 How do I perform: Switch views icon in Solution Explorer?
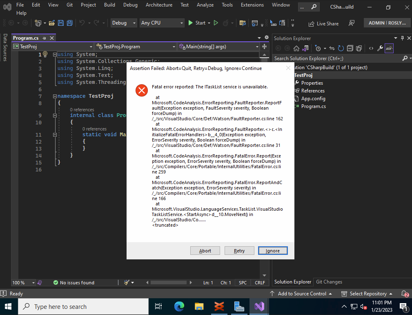coord(305,48)
